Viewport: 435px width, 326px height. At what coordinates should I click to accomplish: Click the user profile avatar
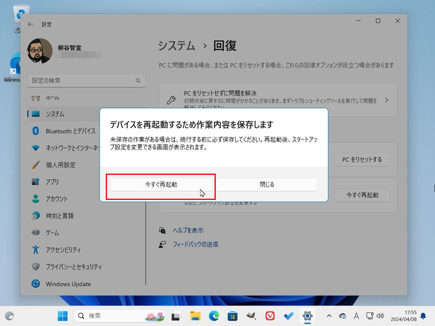point(40,51)
